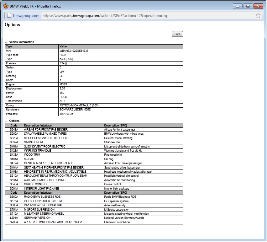Select the Shadow-Line EPC description
This screenshot has width=267, height=242.
112,142
